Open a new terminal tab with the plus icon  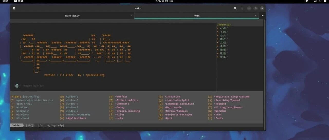(x=14, y=8)
